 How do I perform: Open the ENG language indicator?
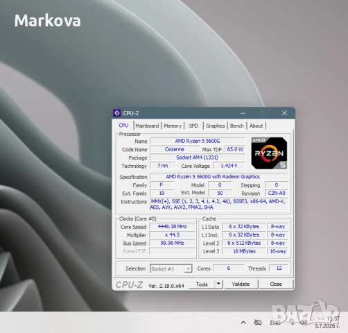(275, 323)
